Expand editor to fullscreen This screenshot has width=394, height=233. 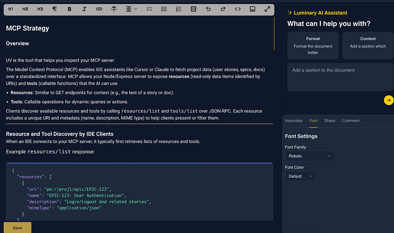tap(267, 9)
